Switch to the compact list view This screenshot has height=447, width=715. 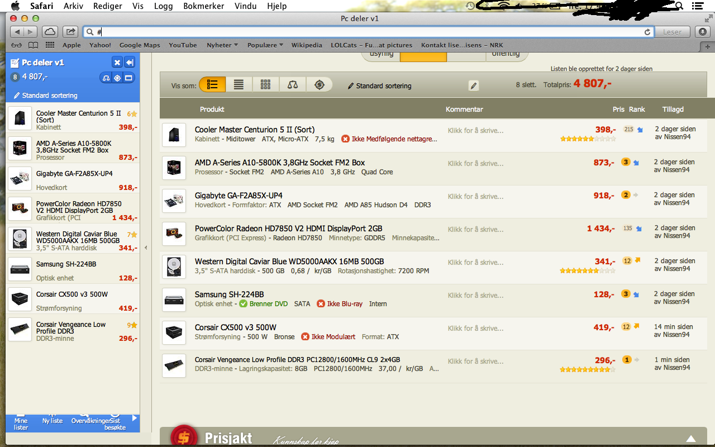[x=239, y=84]
